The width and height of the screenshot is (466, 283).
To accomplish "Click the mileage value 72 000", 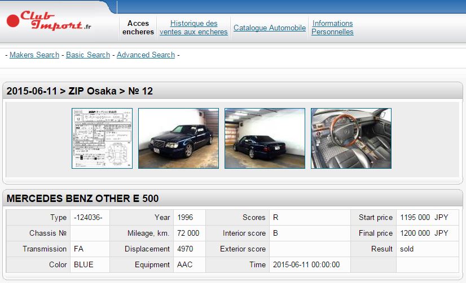I will tap(188, 233).
